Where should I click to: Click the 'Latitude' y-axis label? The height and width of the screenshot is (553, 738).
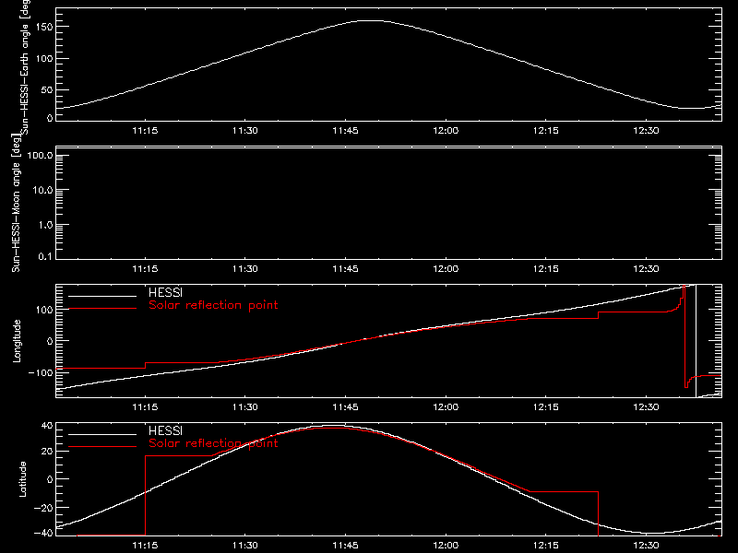[22, 479]
